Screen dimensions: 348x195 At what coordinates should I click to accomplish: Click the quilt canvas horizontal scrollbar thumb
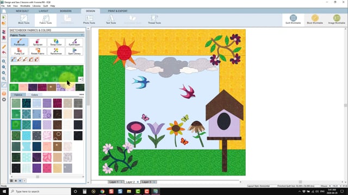tap(300, 182)
